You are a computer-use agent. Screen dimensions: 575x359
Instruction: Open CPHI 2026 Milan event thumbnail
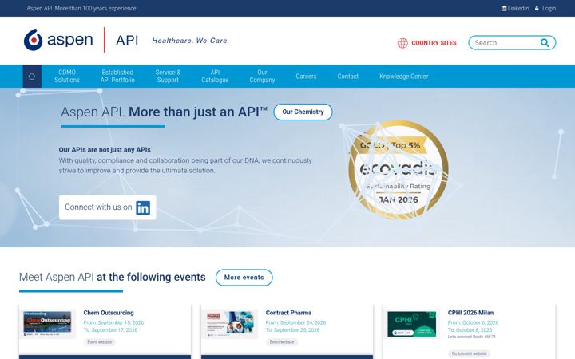412,324
